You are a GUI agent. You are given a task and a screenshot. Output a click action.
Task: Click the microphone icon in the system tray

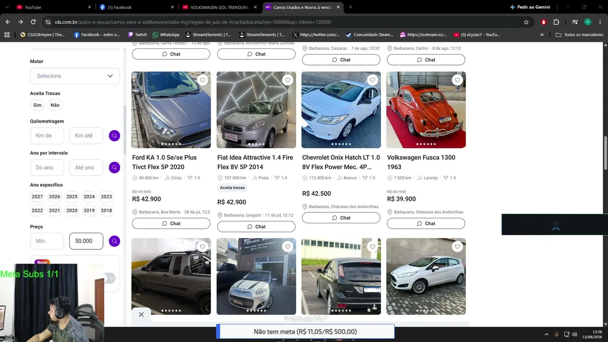click(x=557, y=334)
